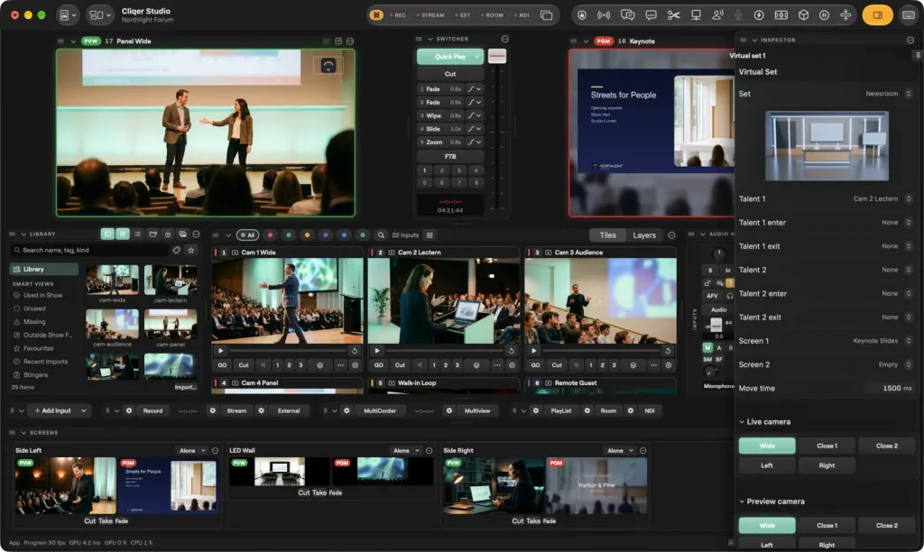924x552 pixels.
Task: Toggle the NDI indicator in top toolbar
Action: [522, 15]
